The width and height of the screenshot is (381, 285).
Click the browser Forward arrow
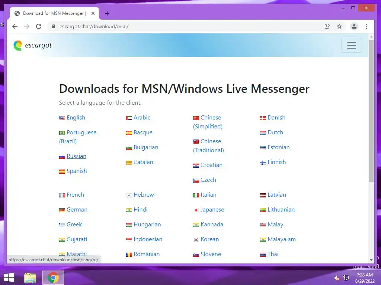27,26
